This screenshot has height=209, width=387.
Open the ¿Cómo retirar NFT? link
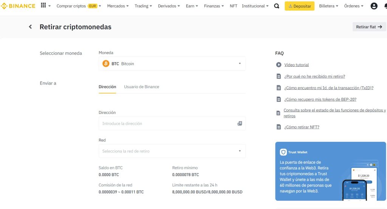tap(302, 127)
